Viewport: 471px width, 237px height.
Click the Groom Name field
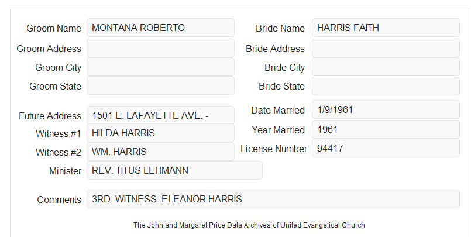(160, 28)
